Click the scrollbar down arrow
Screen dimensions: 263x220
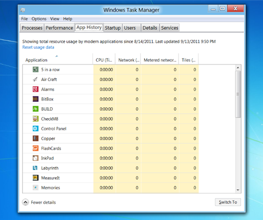238,190
